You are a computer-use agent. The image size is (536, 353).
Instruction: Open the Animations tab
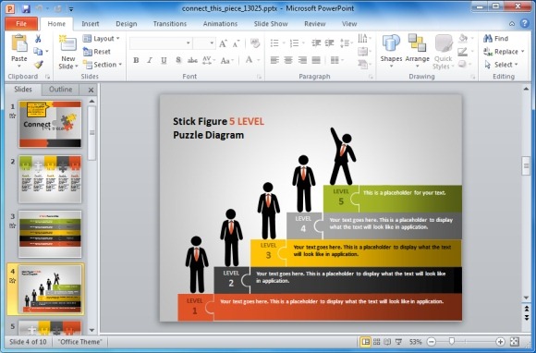pyautogui.click(x=220, y=24)
